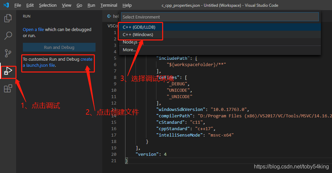The width and height of the screenshot is (332, 173).
Task: Open the Run and Debug view icon
Action: [8, 71]
